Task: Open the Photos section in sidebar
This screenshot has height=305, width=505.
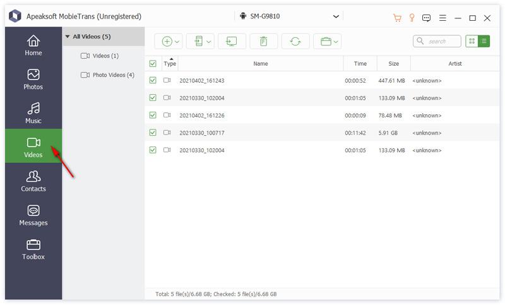Action: tap(33, 80)
